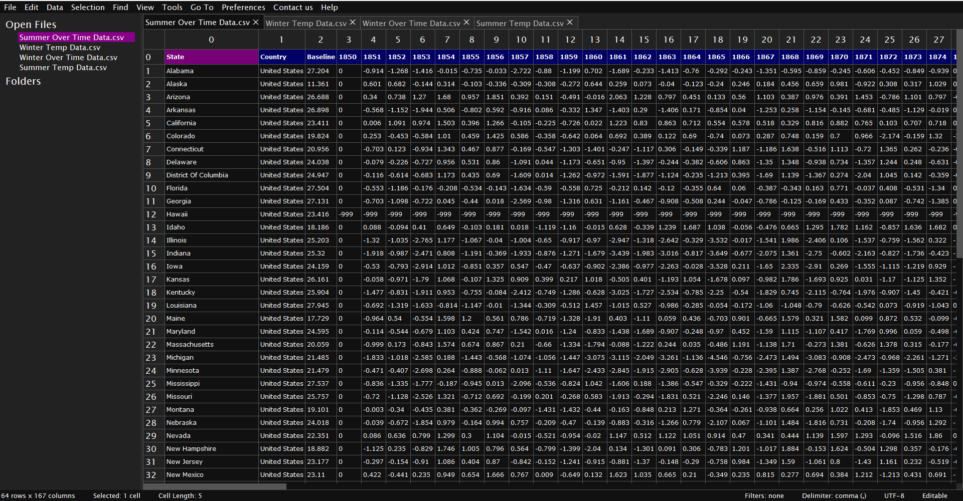
Task: Open the Tools menu
Action: (172, 7)
